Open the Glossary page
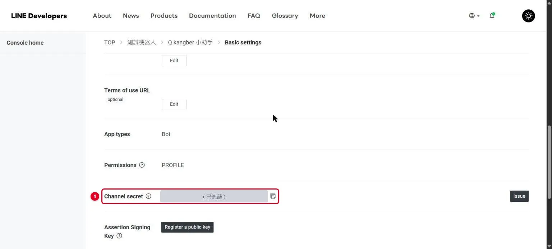Screen dimensions: 552x249 (x=285, y=16)
